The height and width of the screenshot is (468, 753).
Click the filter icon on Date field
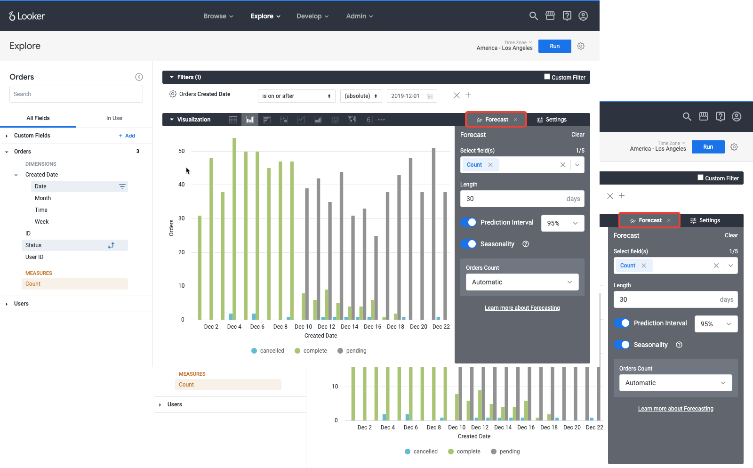point(122,186)
